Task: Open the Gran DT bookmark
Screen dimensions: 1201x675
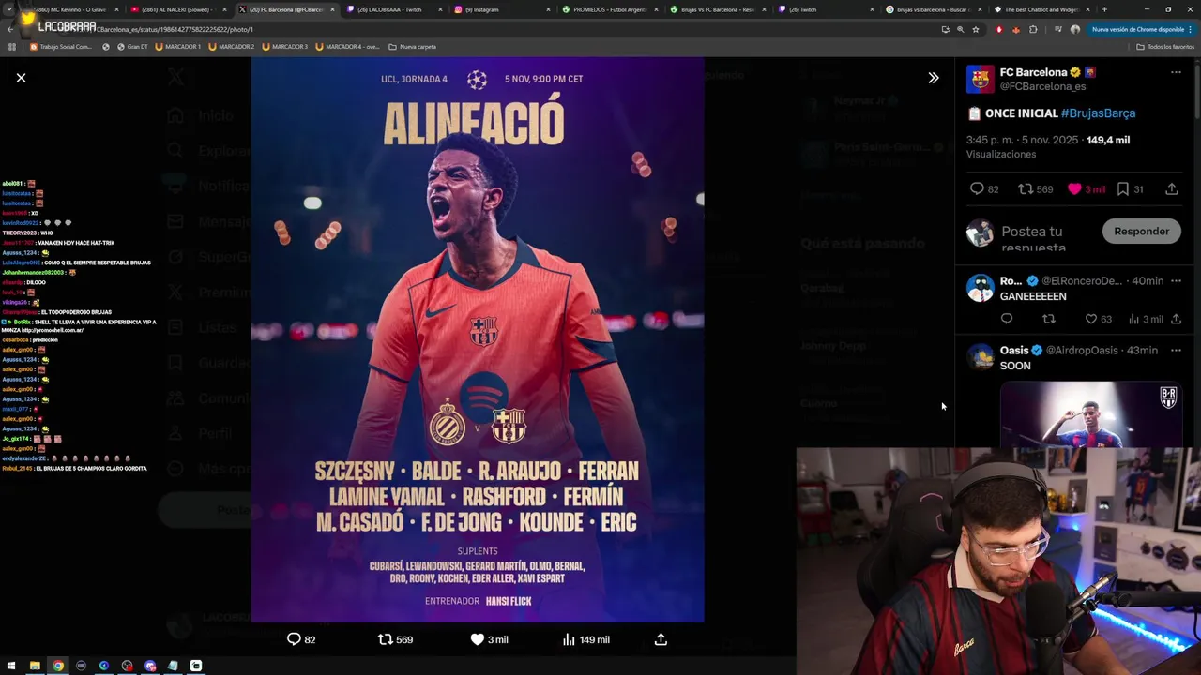Action: click(131, 46)
